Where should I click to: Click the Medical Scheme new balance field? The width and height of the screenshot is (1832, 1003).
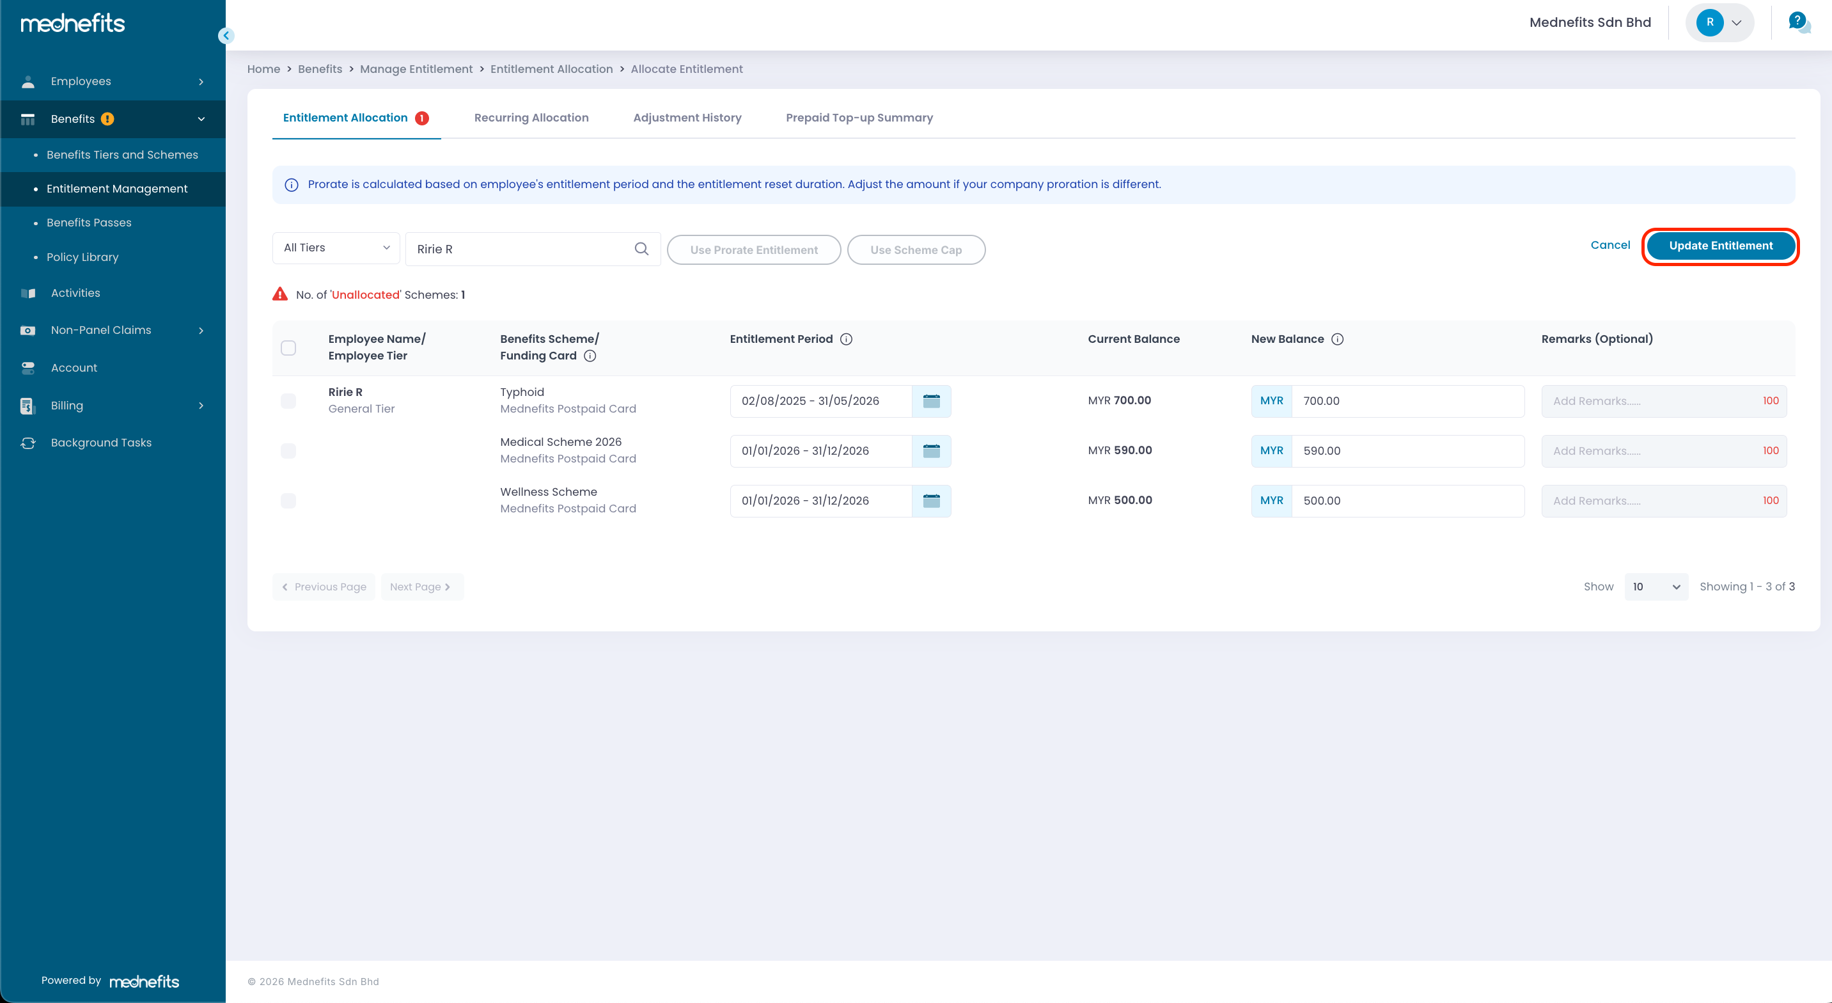(x=1407, y=451)
